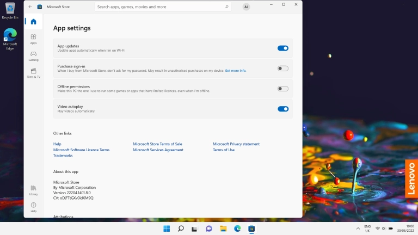Go back using the Store back arrow
This screenshot has width=418, height=235.
(30, 7)
